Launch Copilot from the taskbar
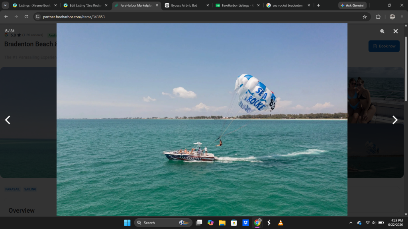Viewport: 408px width, 229px height. coord(210,223)
